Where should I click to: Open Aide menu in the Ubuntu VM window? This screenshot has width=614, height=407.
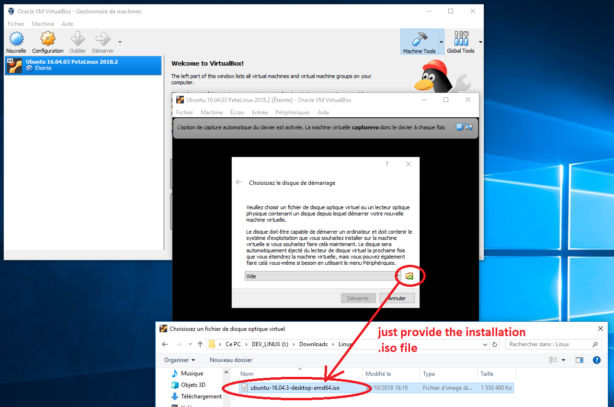click(x=323, y=113)
